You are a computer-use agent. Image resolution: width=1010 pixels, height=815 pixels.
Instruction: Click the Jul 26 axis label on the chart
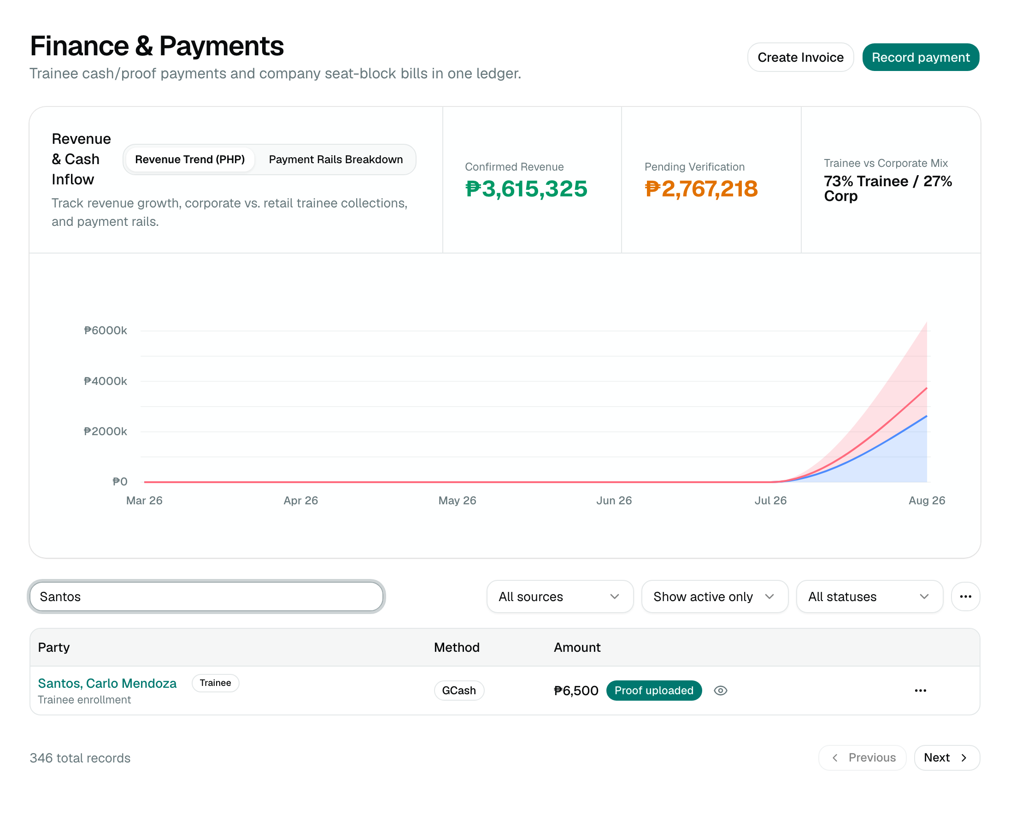(x=770, y=500)
